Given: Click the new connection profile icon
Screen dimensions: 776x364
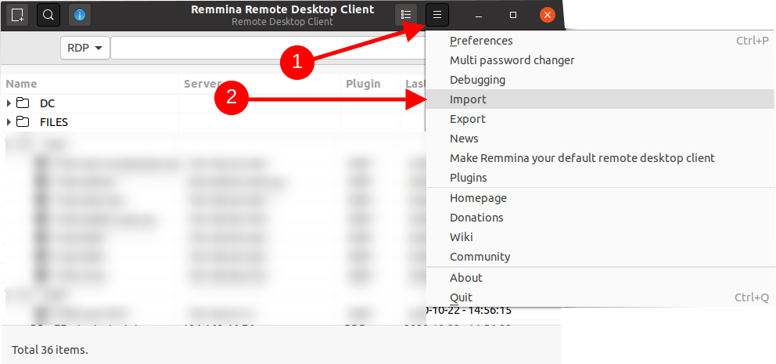Looking at the screenshot, I should (x=17, y=15).
